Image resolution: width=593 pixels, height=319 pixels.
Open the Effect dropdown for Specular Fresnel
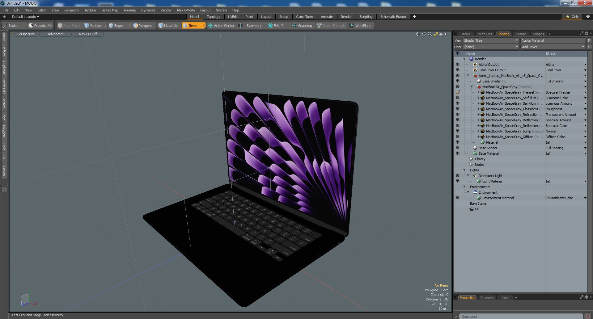(585, 92)
